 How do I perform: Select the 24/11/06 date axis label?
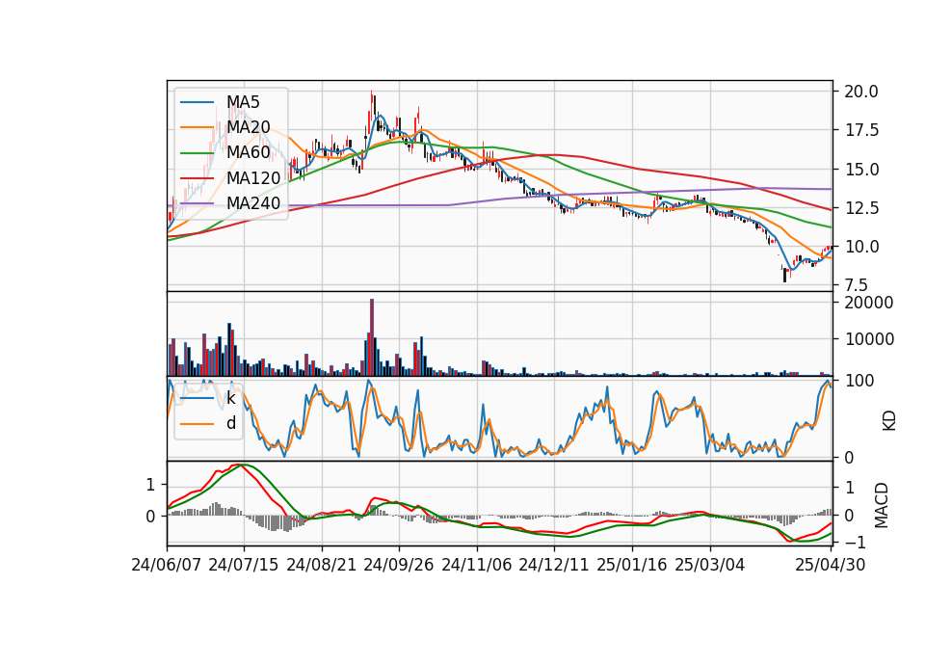click(476, 565)
